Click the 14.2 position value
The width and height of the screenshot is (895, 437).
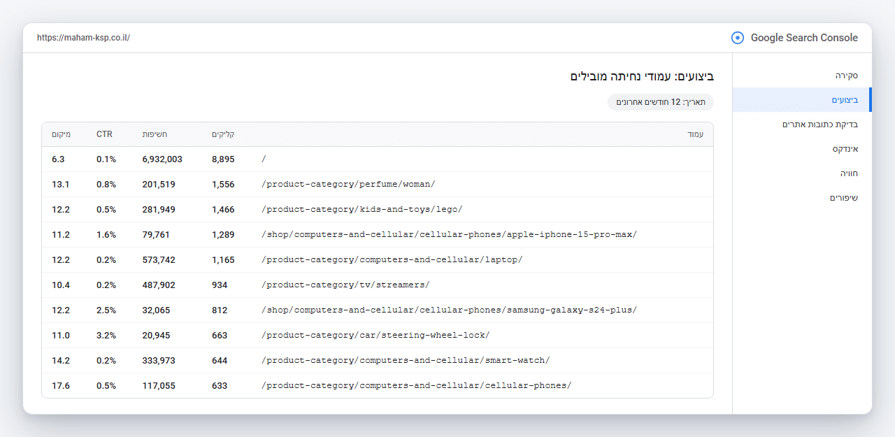click(61, 361)
